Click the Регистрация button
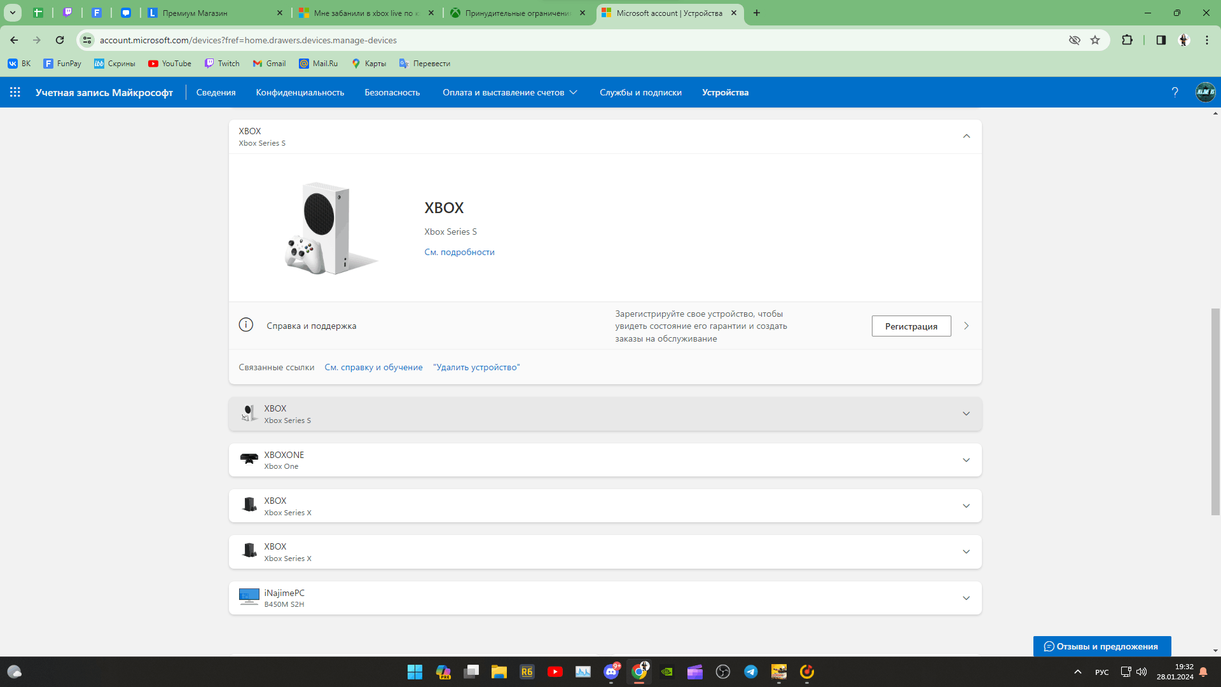This screenshot has width=1221, height=687. pos(911,326)
